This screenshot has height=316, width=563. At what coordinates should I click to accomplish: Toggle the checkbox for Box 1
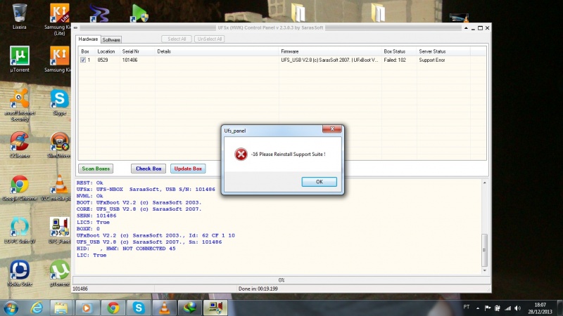tap(84, 60)
